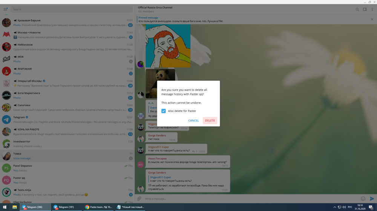Open the panda image in chat

click(160, 84)
